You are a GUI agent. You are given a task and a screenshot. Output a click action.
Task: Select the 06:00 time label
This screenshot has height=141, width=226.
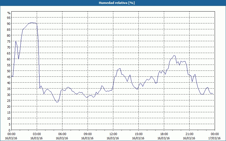coord(62,134)
